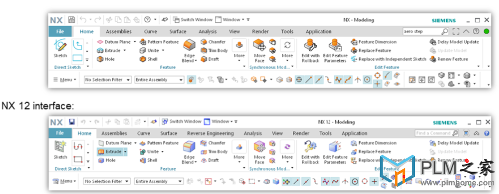Open the Entire Assembly dropdown in the upper NX window

(x=159, y=79)
